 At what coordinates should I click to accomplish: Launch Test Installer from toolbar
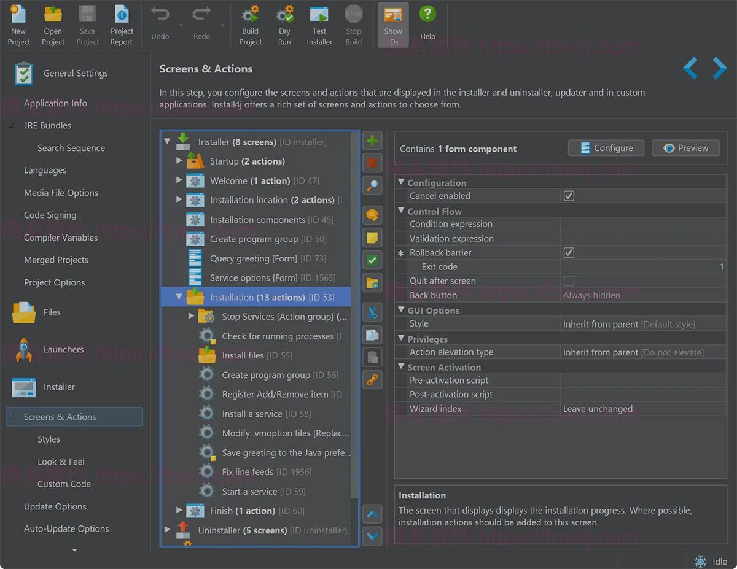click(x=319, y=25)
